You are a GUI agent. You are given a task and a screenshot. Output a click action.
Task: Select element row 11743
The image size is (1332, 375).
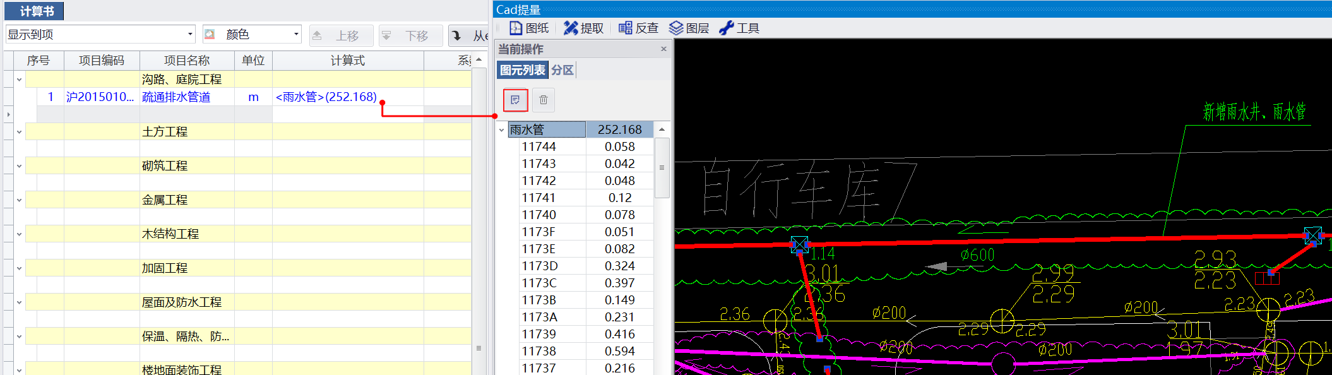(586, 164)
